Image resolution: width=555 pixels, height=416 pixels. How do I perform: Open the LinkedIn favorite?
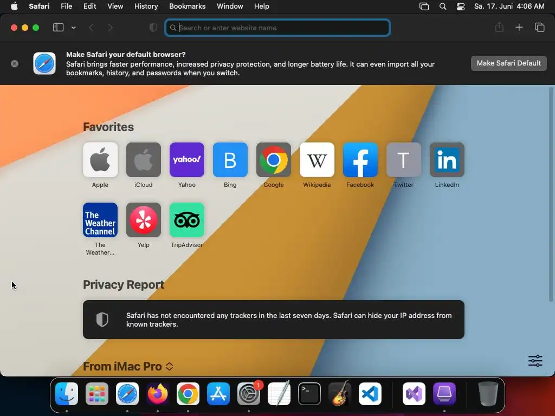tap(447, 160)
